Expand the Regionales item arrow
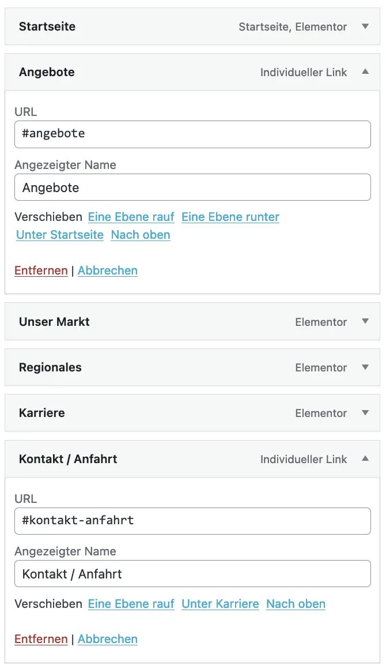Viewport: 386px width, 669px height. click(x=365, y=367)
